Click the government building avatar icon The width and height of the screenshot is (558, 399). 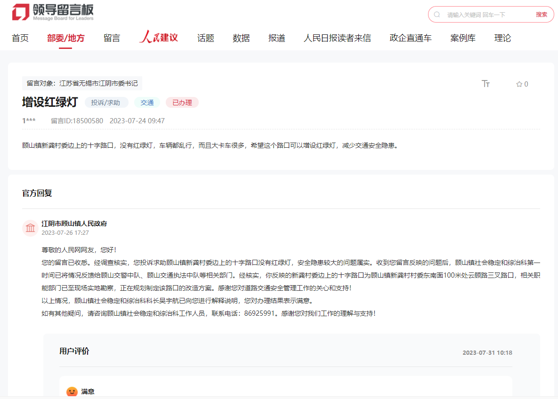click(31, 228)
